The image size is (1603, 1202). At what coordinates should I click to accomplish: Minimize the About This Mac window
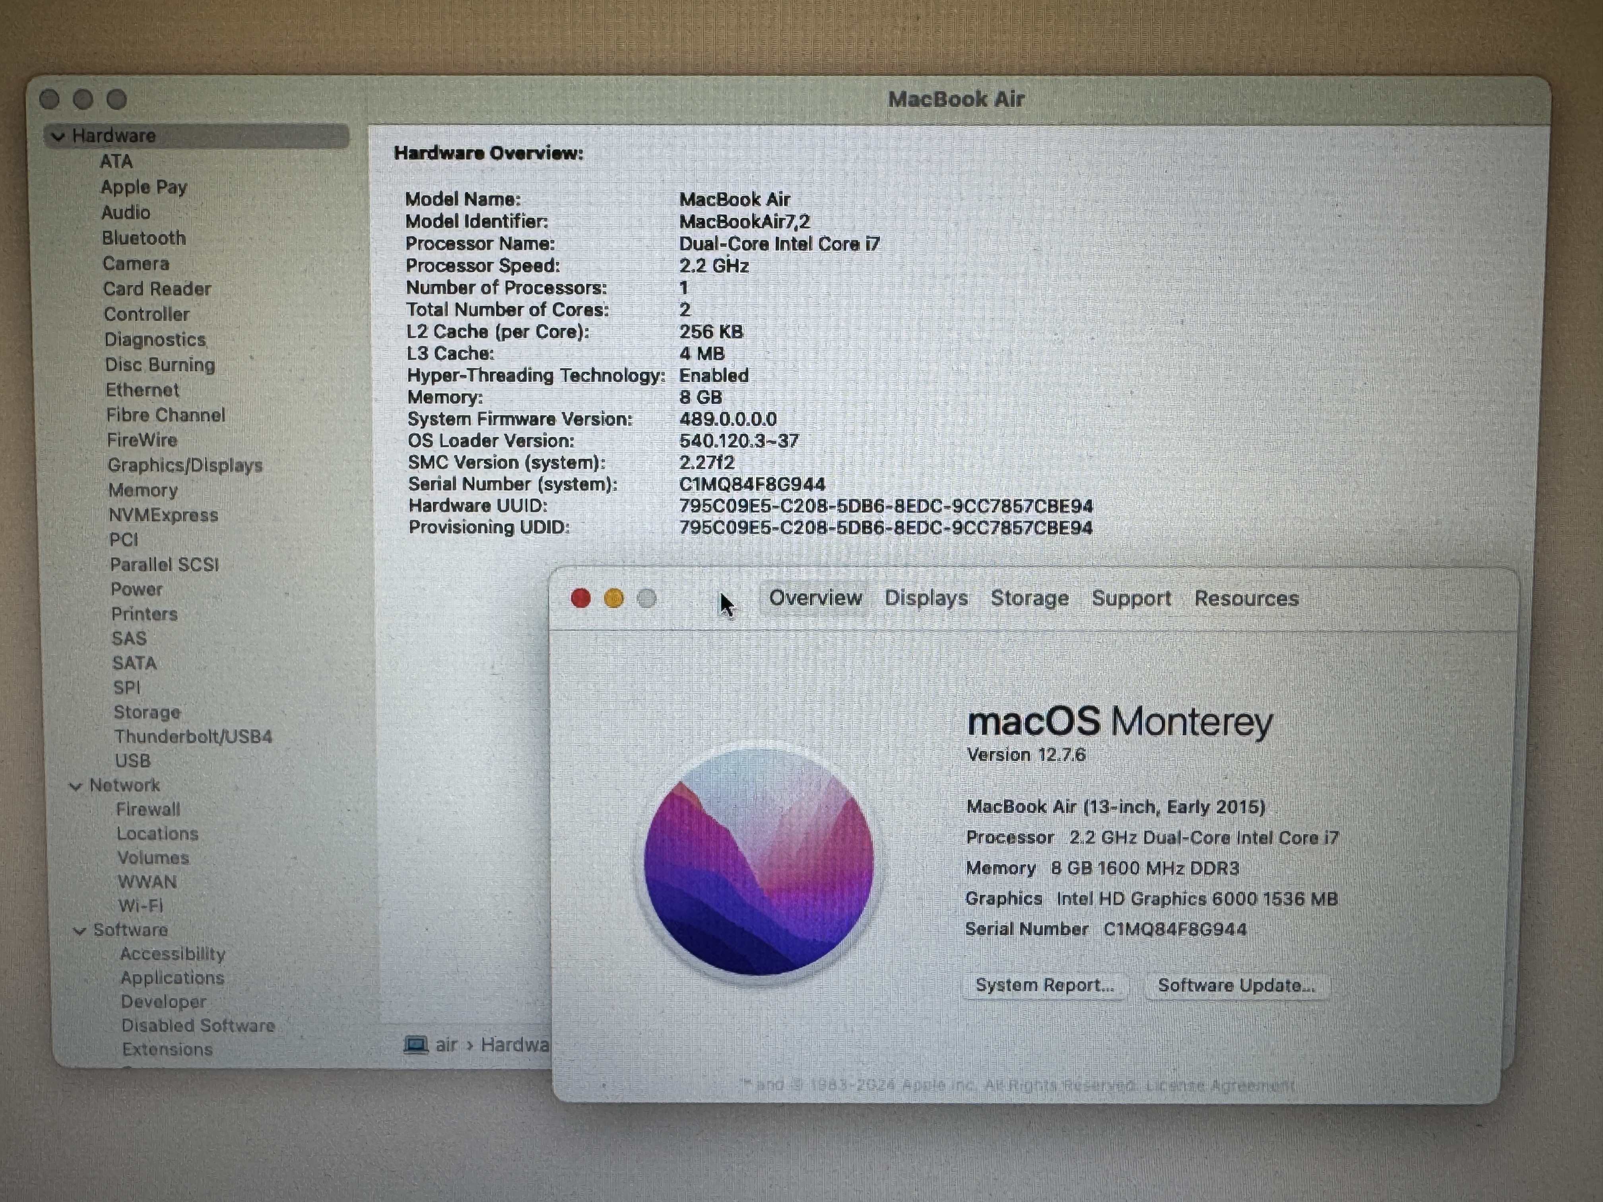coord(614,599)
